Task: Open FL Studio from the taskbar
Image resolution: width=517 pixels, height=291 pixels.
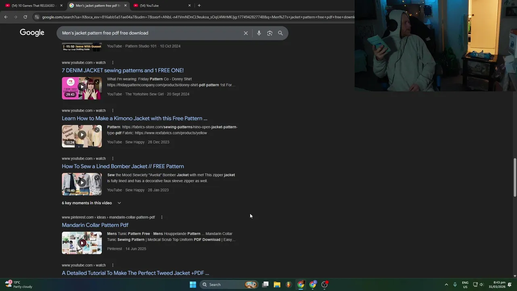Action: [x=288, y=285]
